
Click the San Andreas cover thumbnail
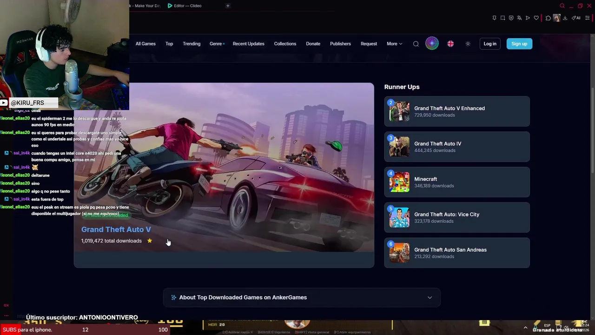pos(399,253)
